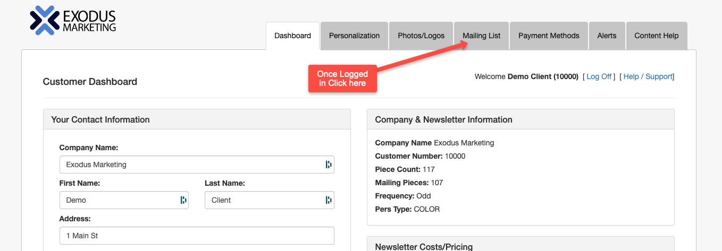Click the Company Name Exodus Marketing info line

tap(434, 143)
